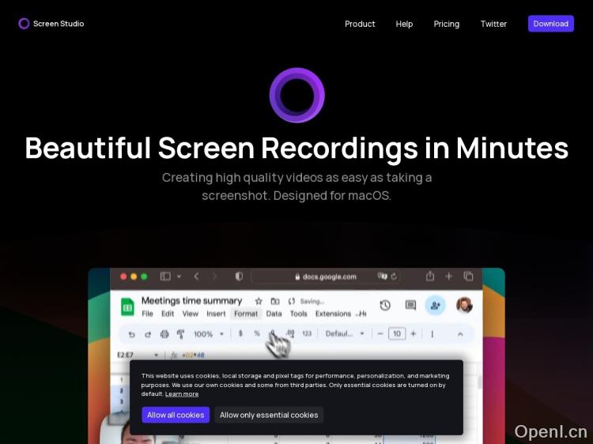
Task: Click the Safari share icon
Action: pos(430,276)
